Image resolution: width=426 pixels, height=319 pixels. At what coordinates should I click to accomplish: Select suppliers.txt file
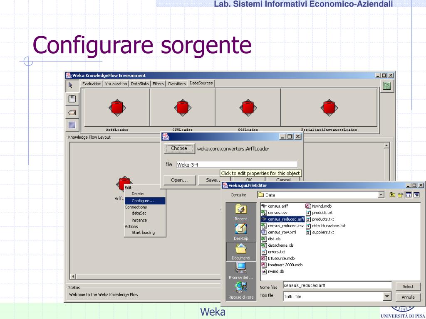tap(320, 232)
